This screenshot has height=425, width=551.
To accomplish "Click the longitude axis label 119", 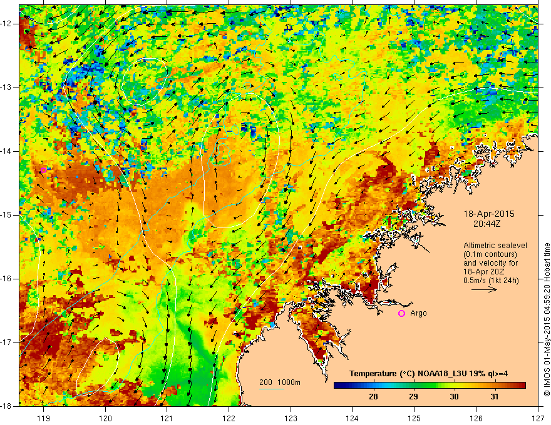I will coord(43,418).
